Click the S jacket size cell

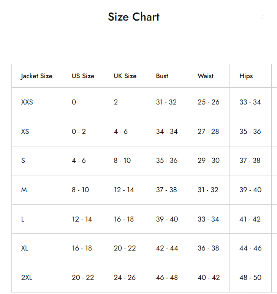pyautogui.click(x=23, y=161)
